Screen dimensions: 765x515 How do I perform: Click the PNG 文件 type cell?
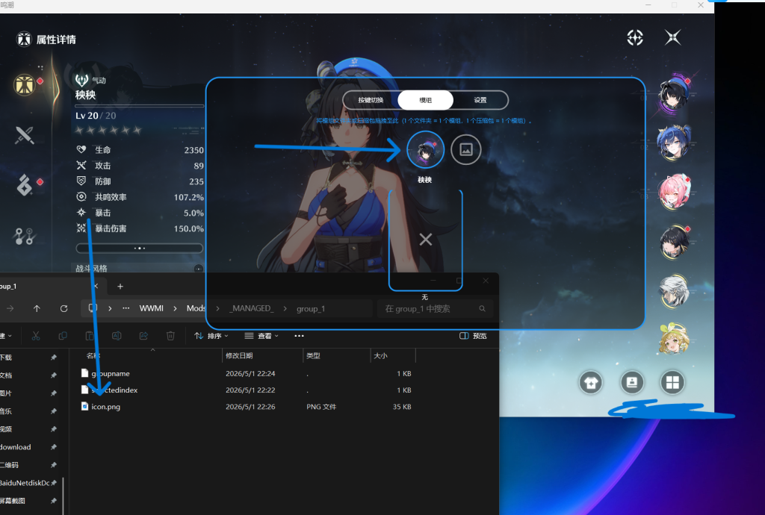pyautogui.click(x=321, y=406)
